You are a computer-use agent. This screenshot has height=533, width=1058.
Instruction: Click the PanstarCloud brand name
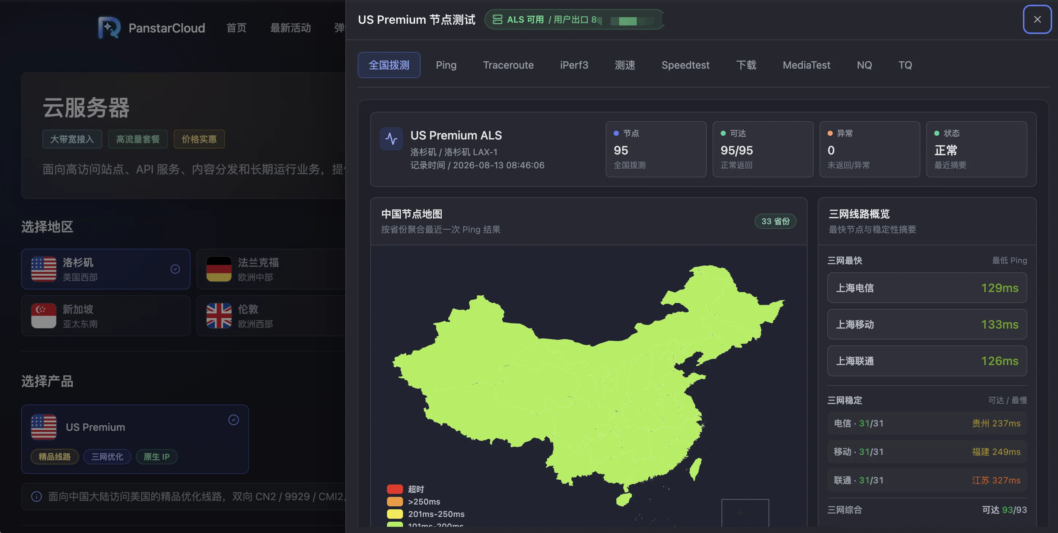coord(166,28)
